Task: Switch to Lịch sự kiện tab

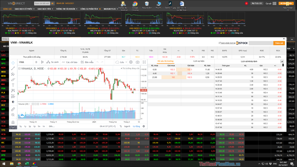Action: point(199,61)
